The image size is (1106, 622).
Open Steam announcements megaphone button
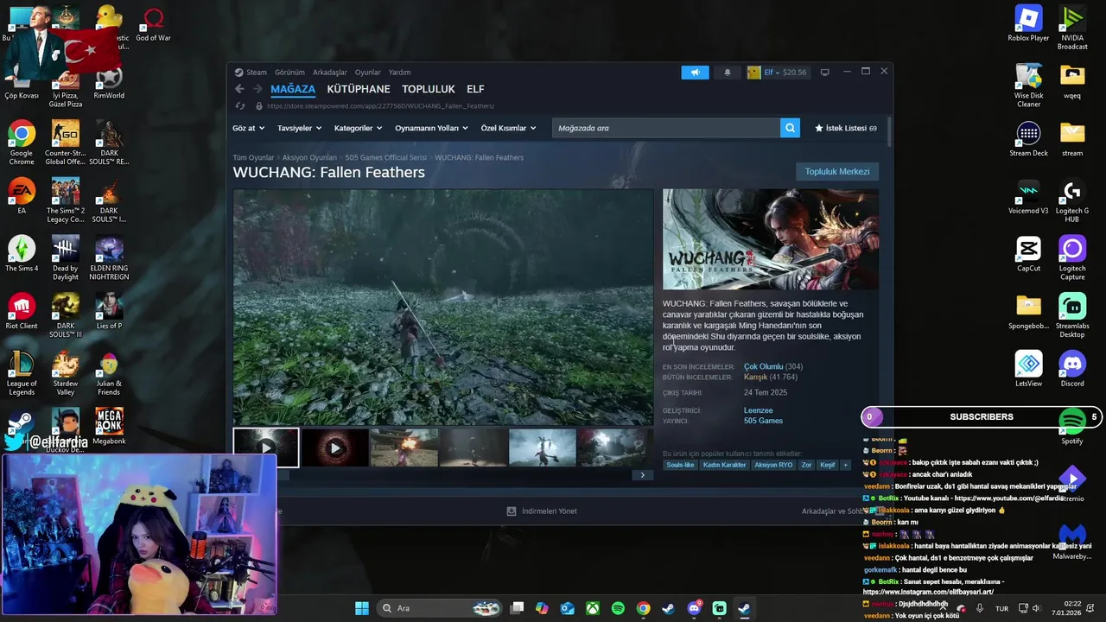(695, 73)
